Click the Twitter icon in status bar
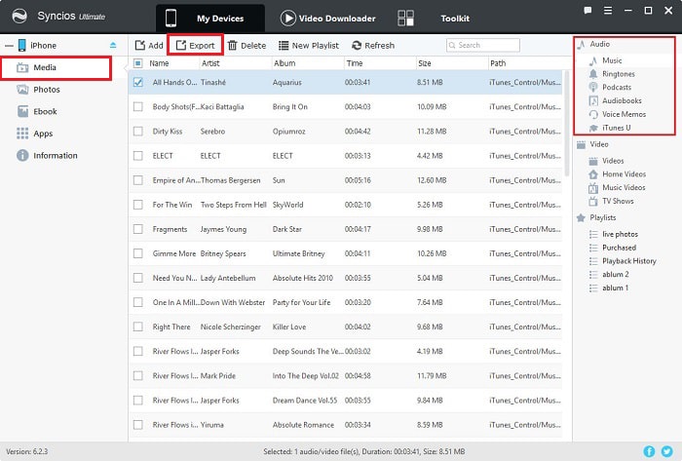682x461 pixels. tap(666, 451)
